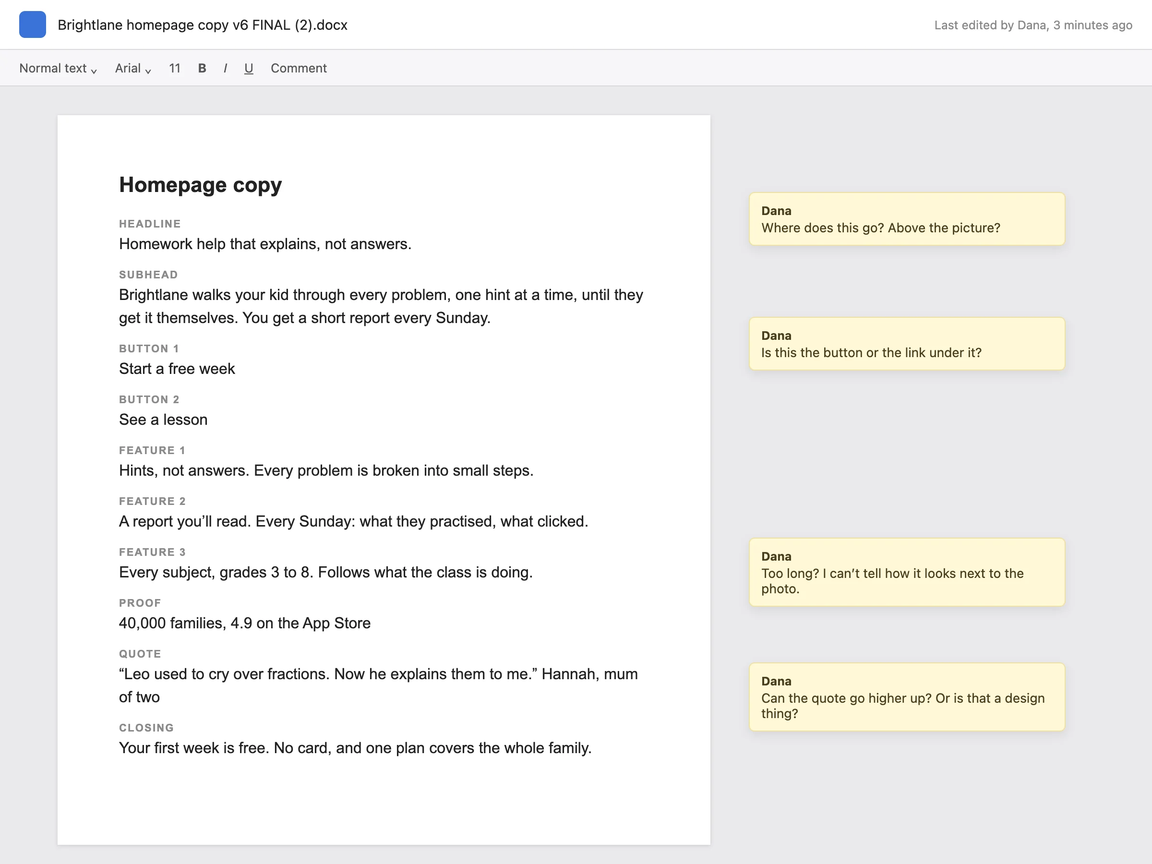Click 'Homework help that explains, not answers.'
This screenshot has height=864, width=1152.
pyautogui.click(x=265, y=244)
